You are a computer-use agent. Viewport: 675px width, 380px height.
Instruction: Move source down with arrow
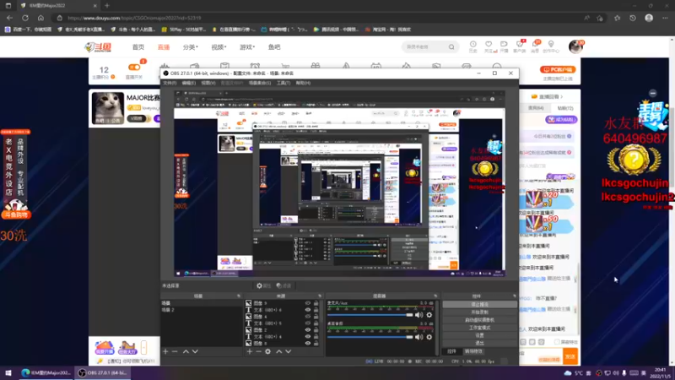289,351
